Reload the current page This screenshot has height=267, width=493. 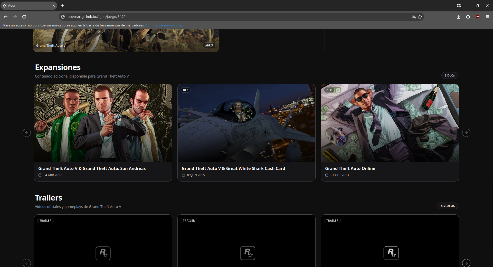tap(24, 17)
